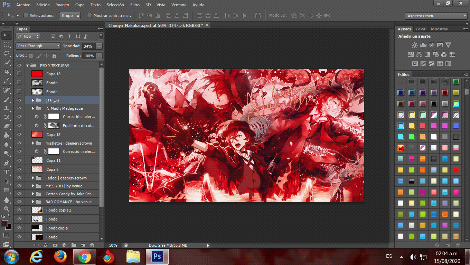Image resolution: width=470 pixels, height=265 pixels.
Task: Open Firefox from the taskbar
Action: [60, 257]
